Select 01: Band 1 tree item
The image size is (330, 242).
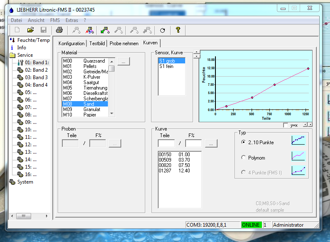37,63
